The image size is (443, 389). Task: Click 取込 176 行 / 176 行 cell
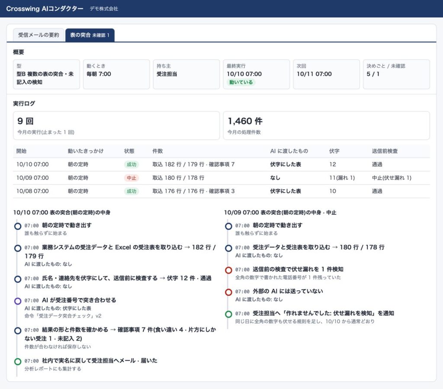(193, 191)
